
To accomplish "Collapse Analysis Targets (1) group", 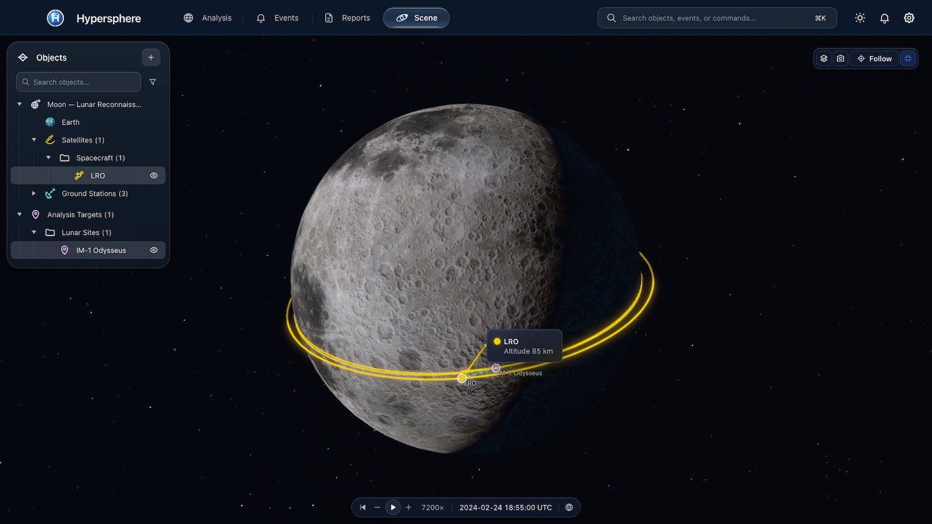I will [19, 214].
